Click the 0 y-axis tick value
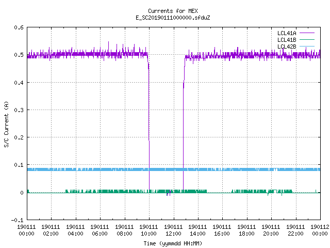 (22, 193)
